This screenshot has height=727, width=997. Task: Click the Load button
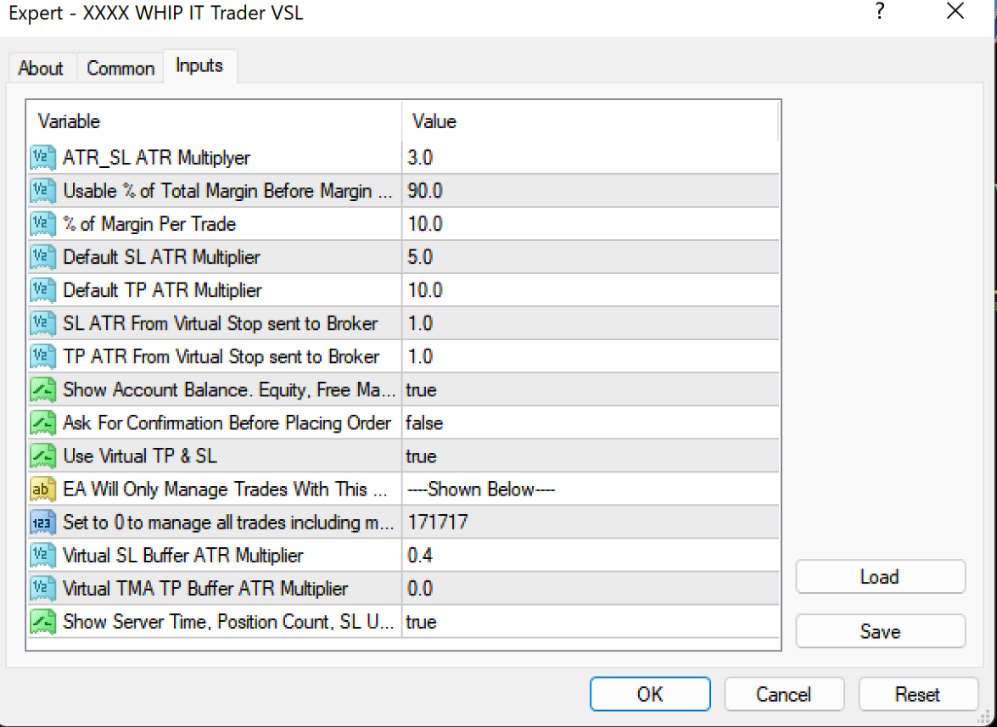tap(880, 577)
